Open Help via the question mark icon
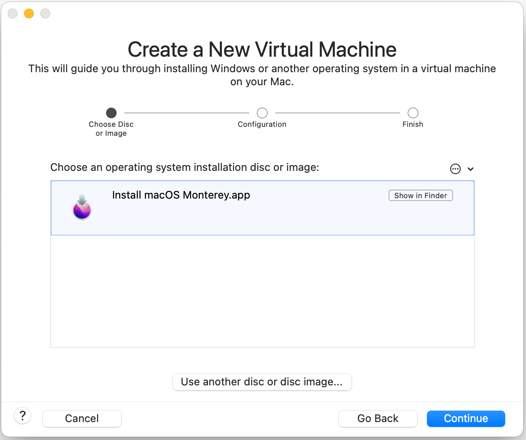 click(x=22, y=416)
